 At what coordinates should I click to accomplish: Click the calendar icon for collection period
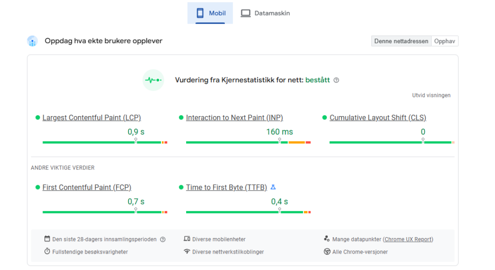click(47, 239)
